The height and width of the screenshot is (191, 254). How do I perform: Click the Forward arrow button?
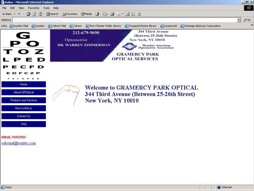click(19, 14)
